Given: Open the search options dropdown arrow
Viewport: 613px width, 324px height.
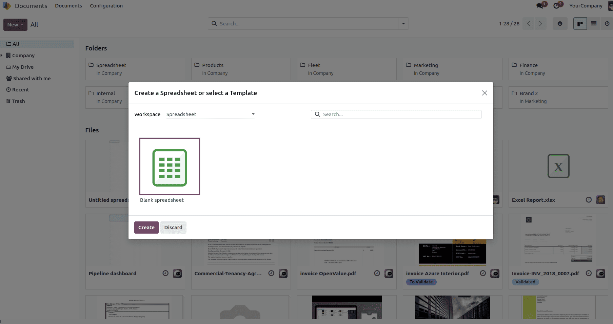Looking at the screenshot, I should coord(403,24).
